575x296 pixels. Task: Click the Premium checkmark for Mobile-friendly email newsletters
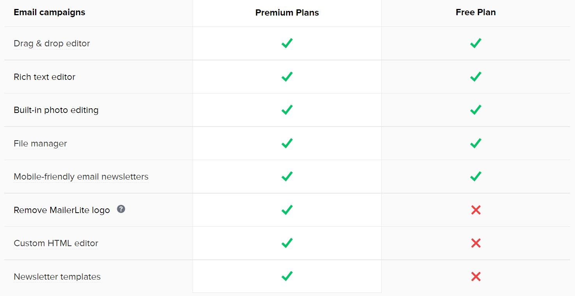click(x=287, y=176)
